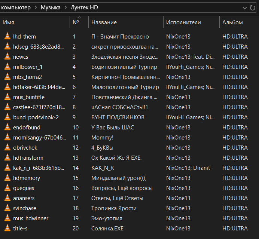Click the VLC icon next to obrivchek
The width and height of the screenshot is (259, 239).
[7, 147]
